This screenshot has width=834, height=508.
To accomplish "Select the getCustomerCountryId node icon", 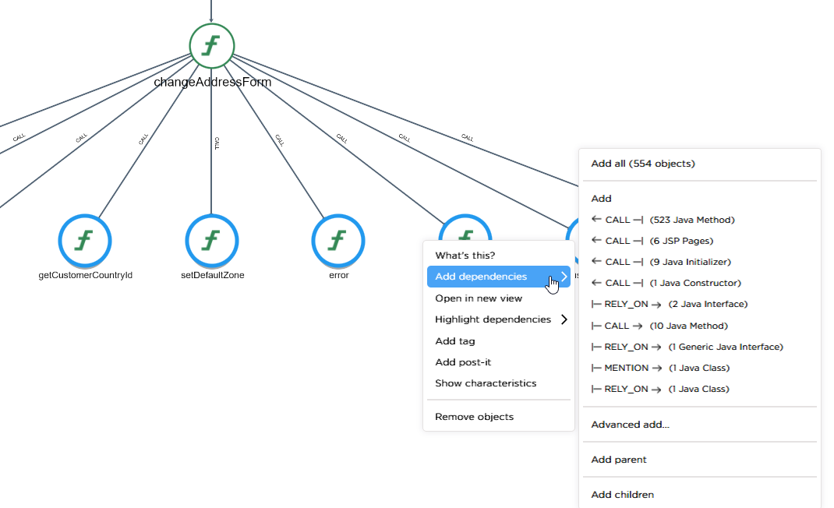I will pos(85,240).
